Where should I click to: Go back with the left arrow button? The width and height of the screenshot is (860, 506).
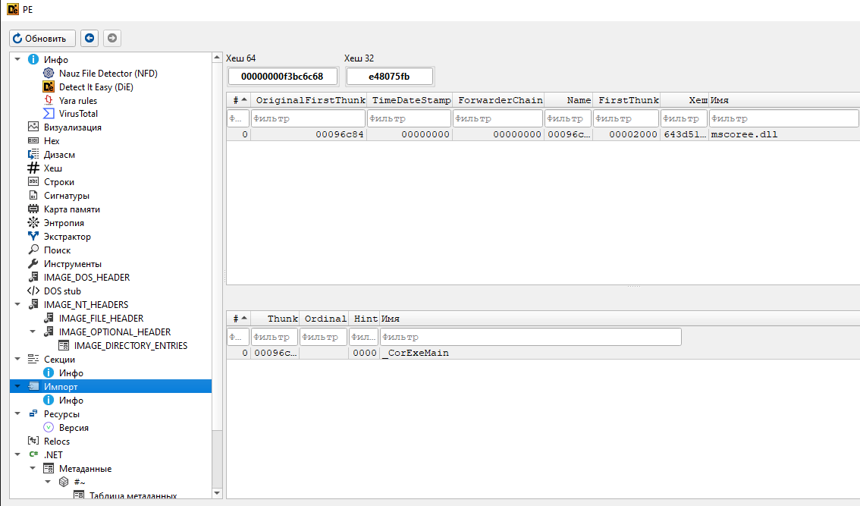coord(89,39)
